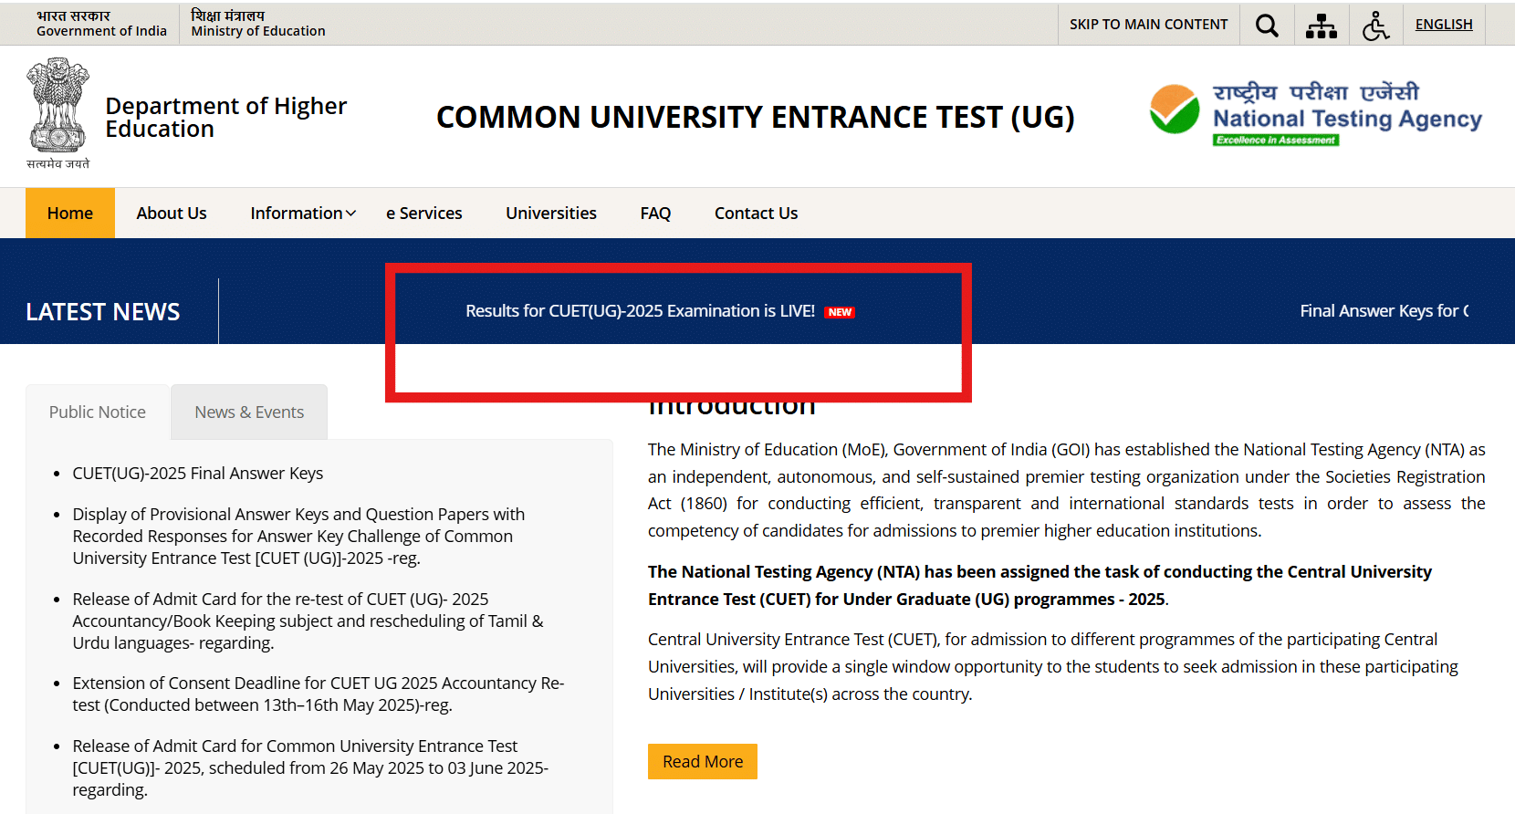Go to the Home menu item
Image resolution: width=1515 pixels, height=814 pixels.
point(70,214)
